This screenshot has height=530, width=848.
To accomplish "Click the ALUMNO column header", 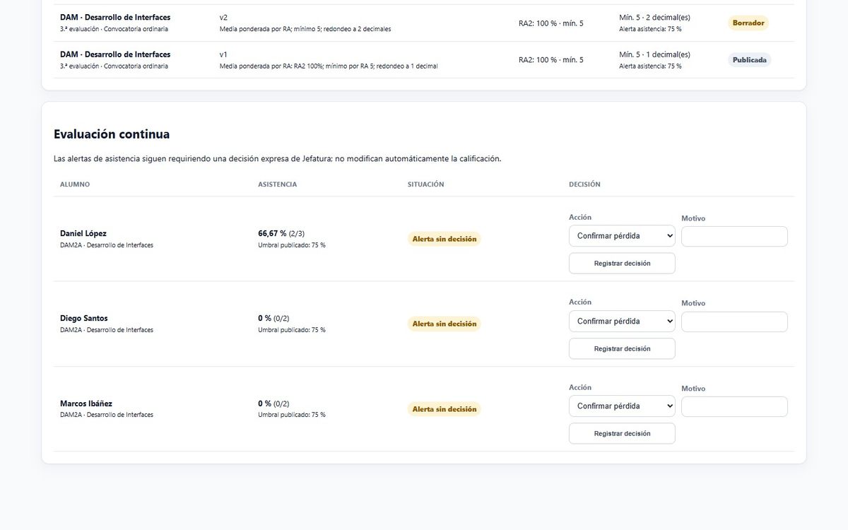I will point(75,184).
